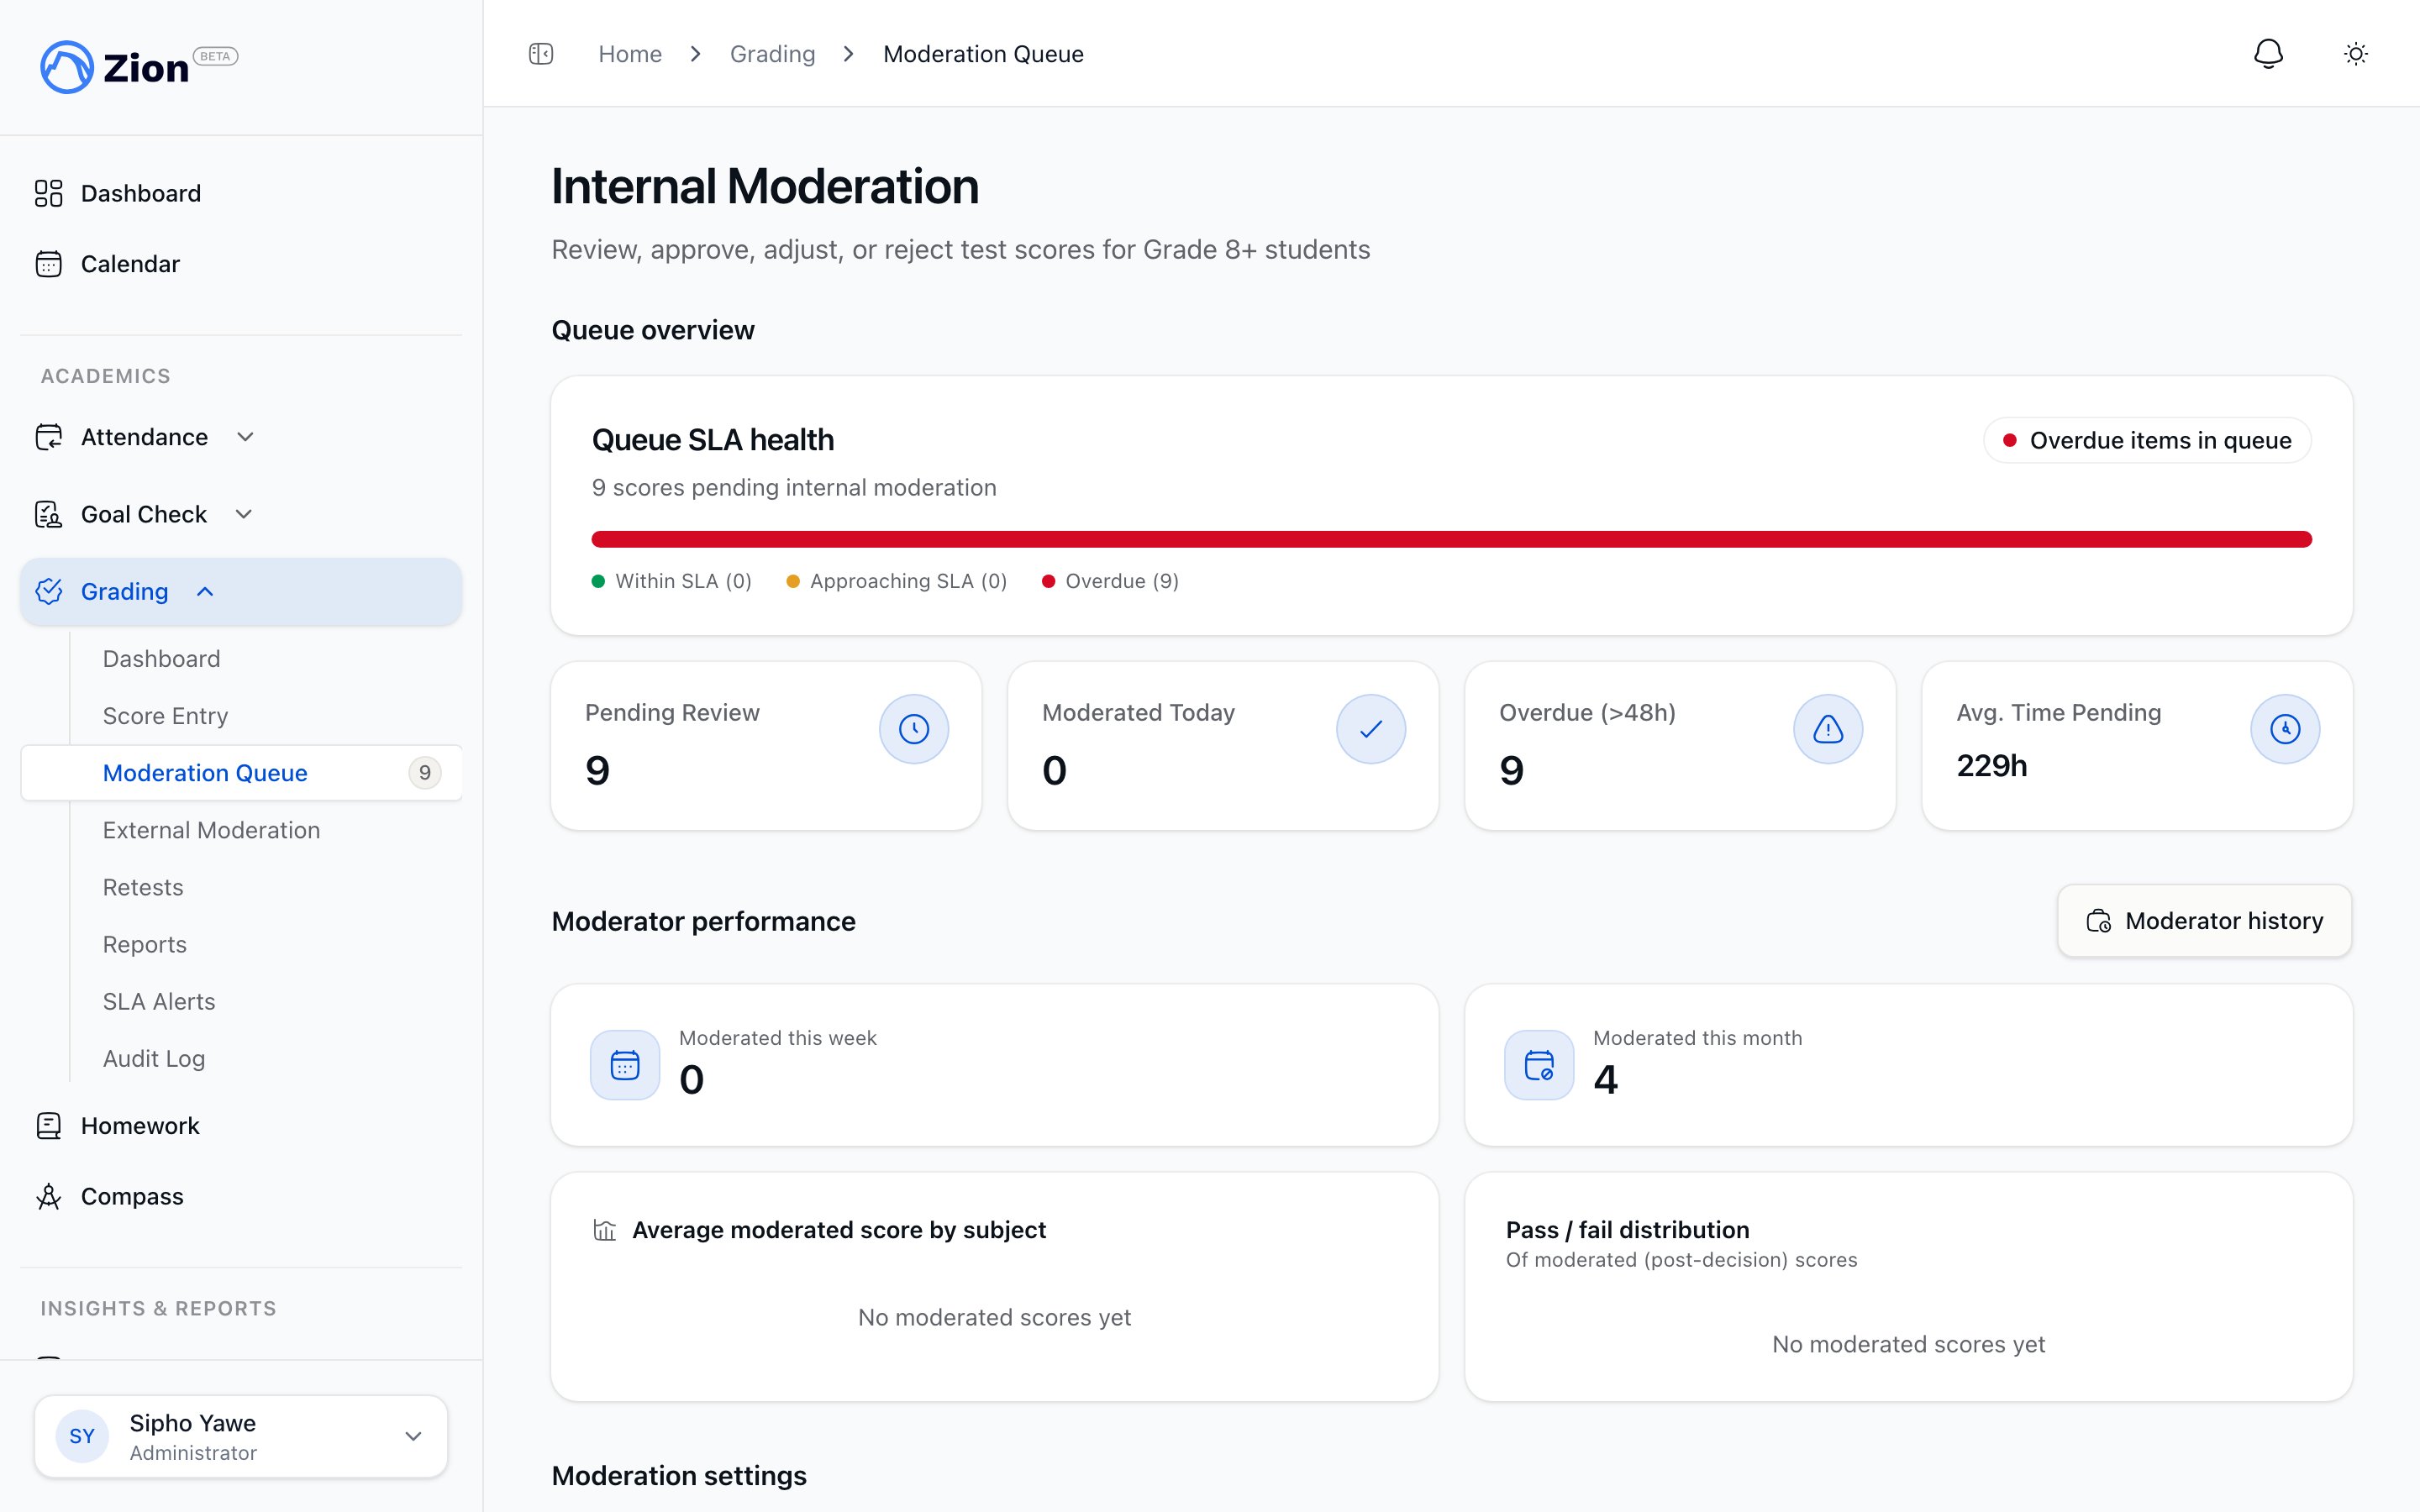The height and width of the screenshot is (1512, 2420).
Task: Click the Avg. Time Pending timer icon
Action: point(2284,729)
